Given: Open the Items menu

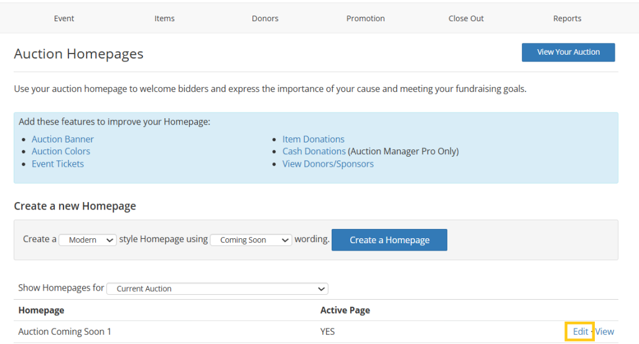Looking at the screenshot, I should [x=164, y=18].
